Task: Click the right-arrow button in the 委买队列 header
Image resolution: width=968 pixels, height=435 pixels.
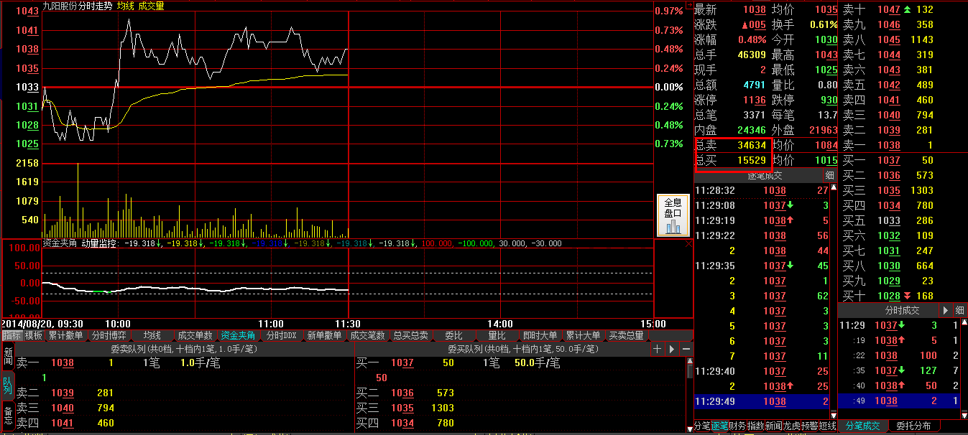Action: (x=672, y=349)
